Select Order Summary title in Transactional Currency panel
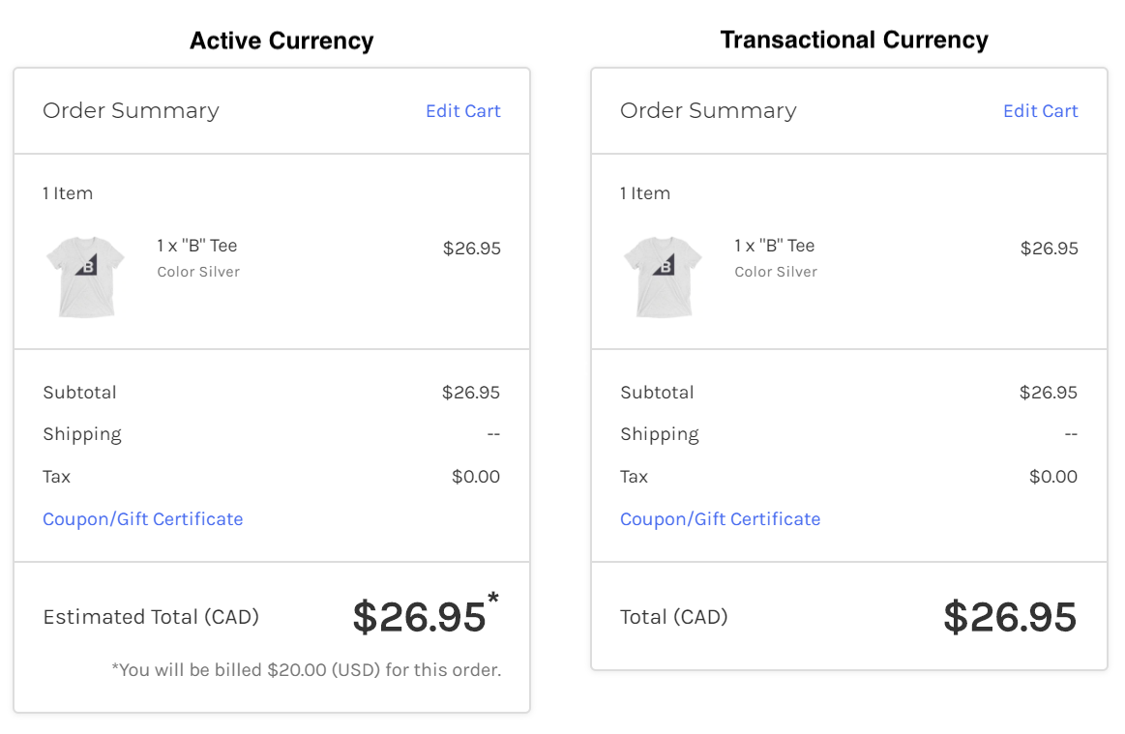Viewport: 1125px width, 734px height. (708, 111)
